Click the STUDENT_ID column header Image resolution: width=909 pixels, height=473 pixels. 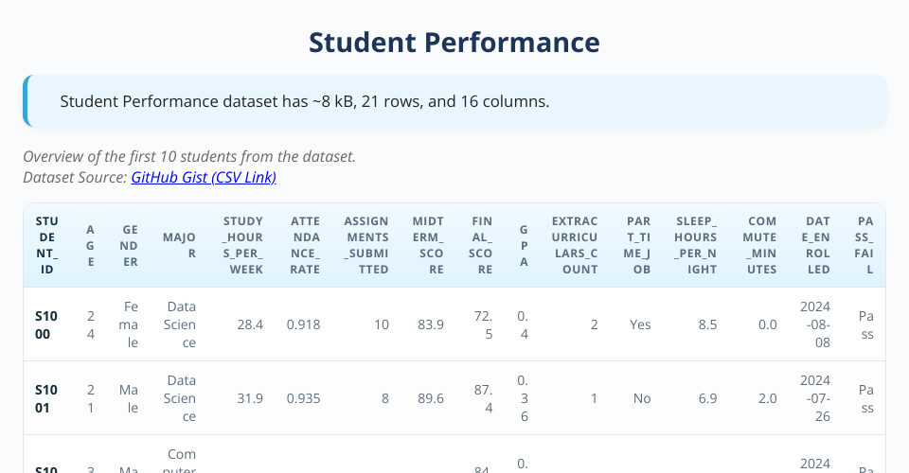[46, 245]
